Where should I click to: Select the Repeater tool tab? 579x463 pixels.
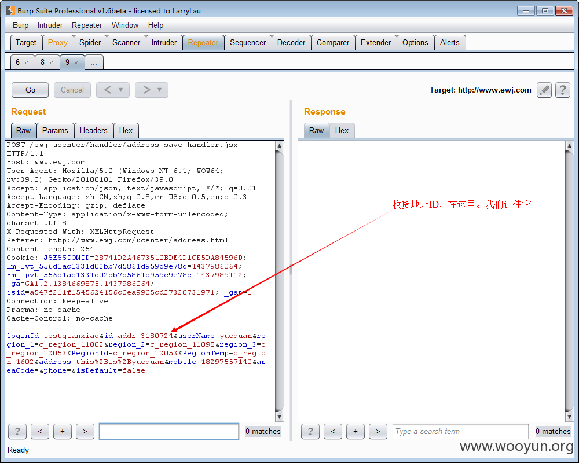(x=203, y=42)
